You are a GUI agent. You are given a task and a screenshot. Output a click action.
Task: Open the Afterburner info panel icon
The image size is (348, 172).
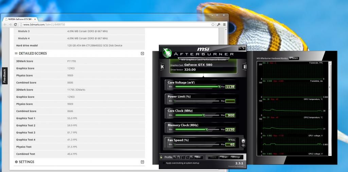click(244, 67)
